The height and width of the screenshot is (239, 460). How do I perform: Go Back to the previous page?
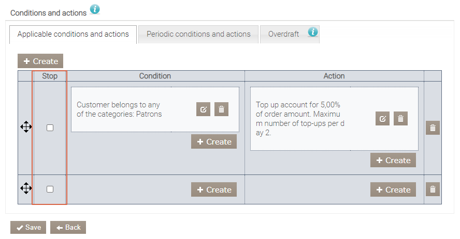pos(68,228)
